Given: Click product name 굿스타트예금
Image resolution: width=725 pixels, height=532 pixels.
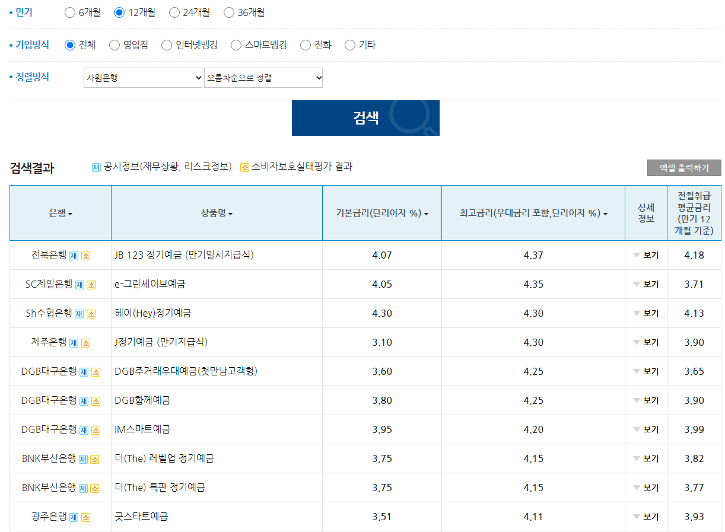Looking at the screenshot, I should [x=141, y=517].
